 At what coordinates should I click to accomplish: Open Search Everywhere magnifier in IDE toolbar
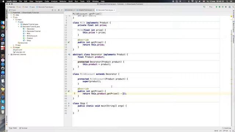[233, 7]
